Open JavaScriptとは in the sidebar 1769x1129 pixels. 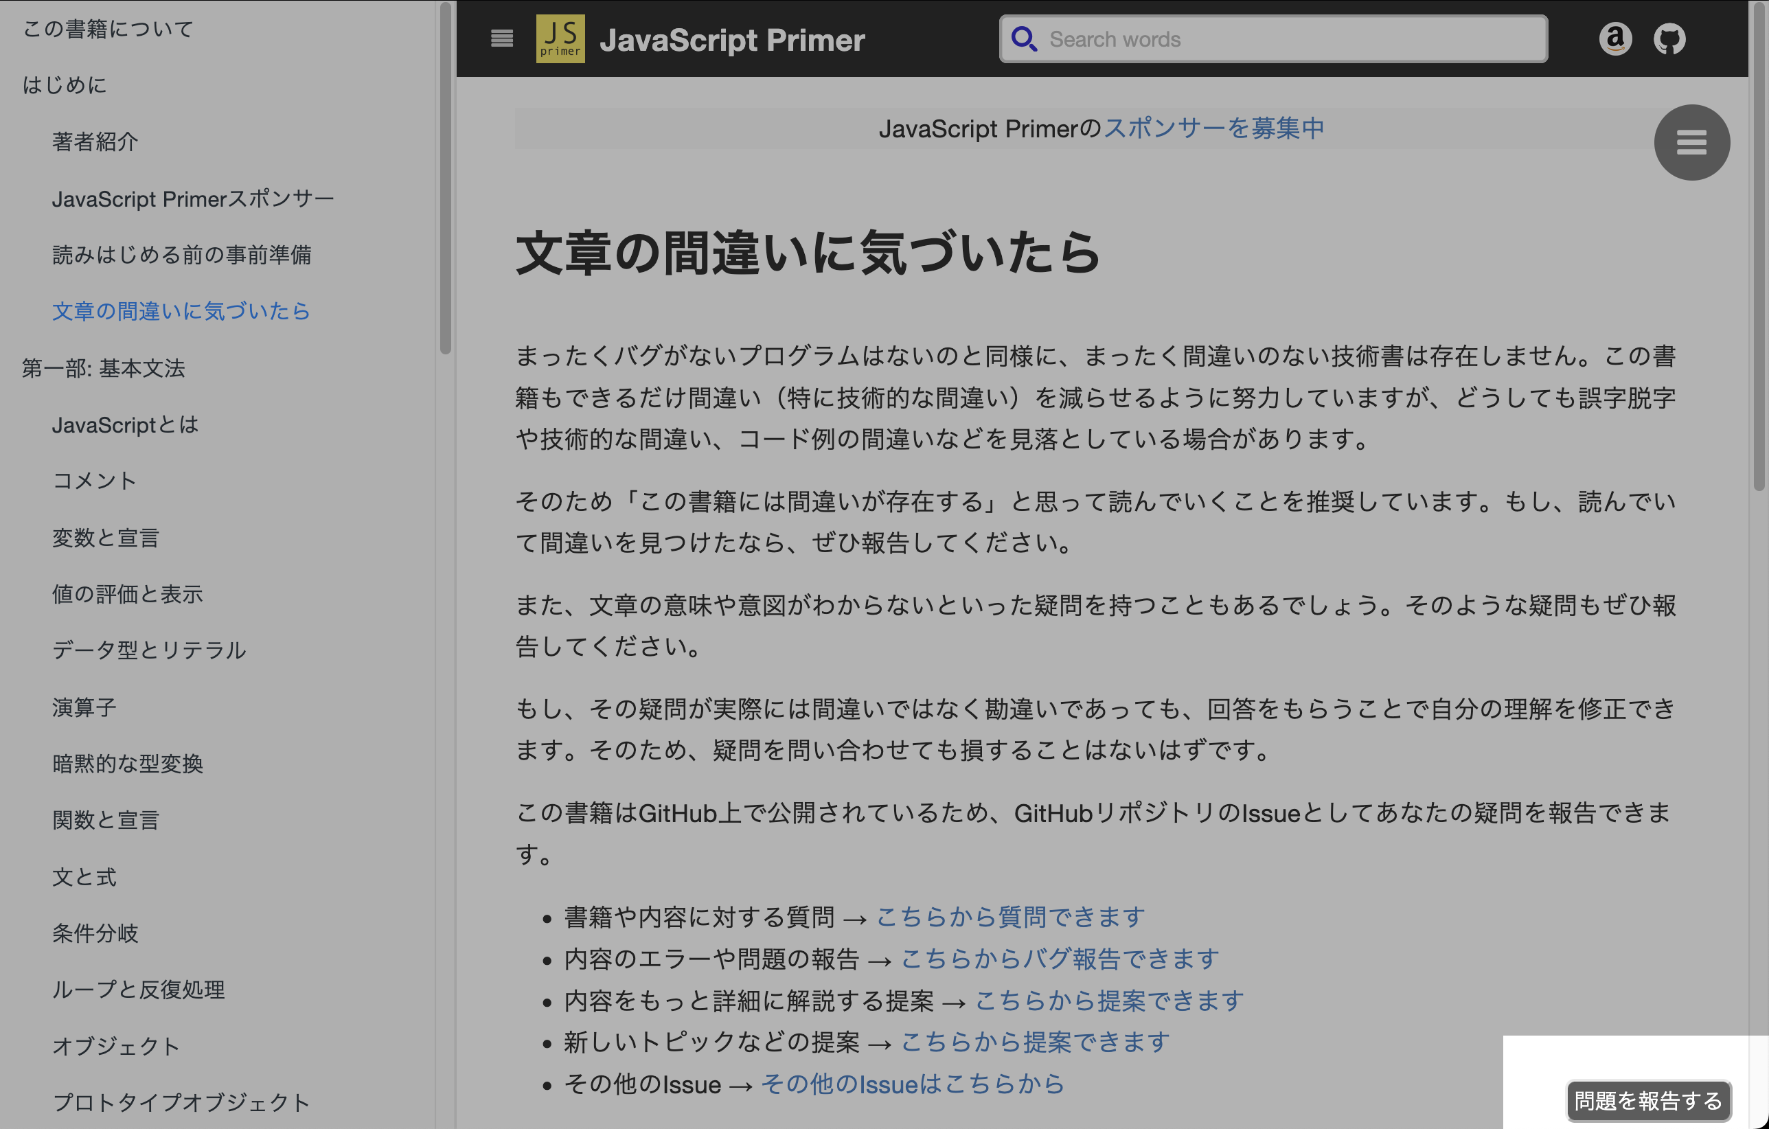(125, 424)
